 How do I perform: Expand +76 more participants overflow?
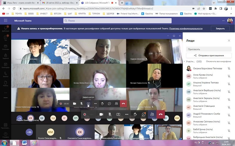coord(20,118)
